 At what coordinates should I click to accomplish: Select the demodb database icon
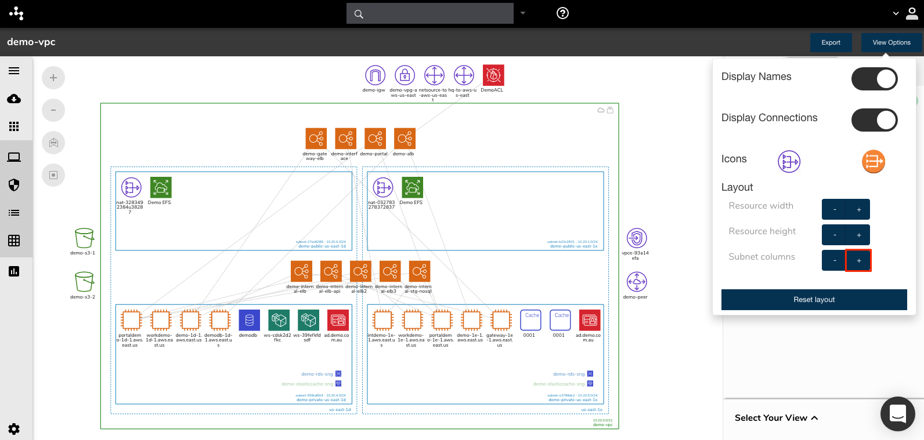[x=249, y=321]
